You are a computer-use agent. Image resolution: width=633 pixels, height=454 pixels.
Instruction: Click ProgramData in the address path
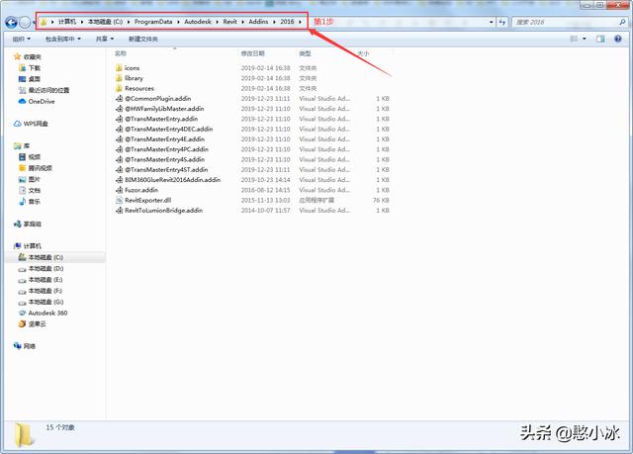[153, 22]
